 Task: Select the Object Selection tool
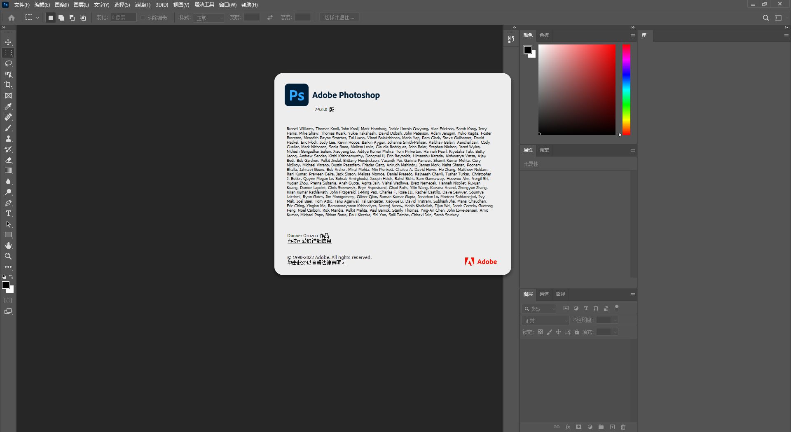(x=8, y=74)
